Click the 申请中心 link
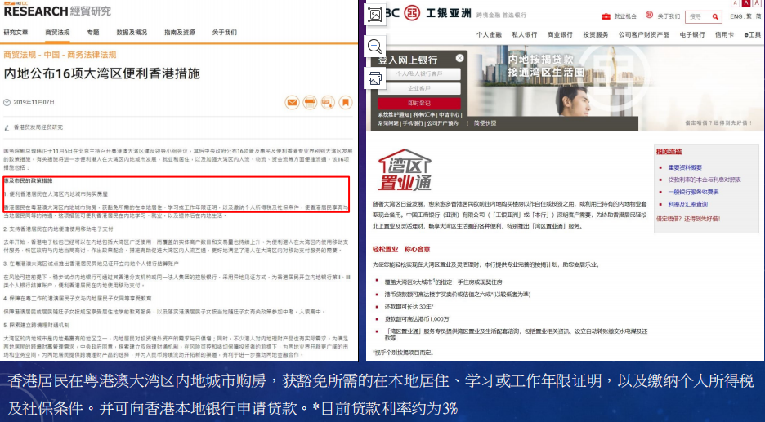765x422 pixels. 449,115
